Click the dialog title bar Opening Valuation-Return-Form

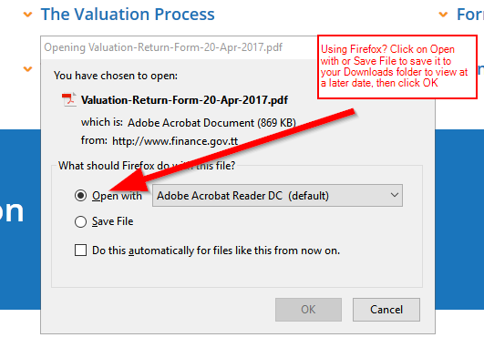click(x=179, y=47)
